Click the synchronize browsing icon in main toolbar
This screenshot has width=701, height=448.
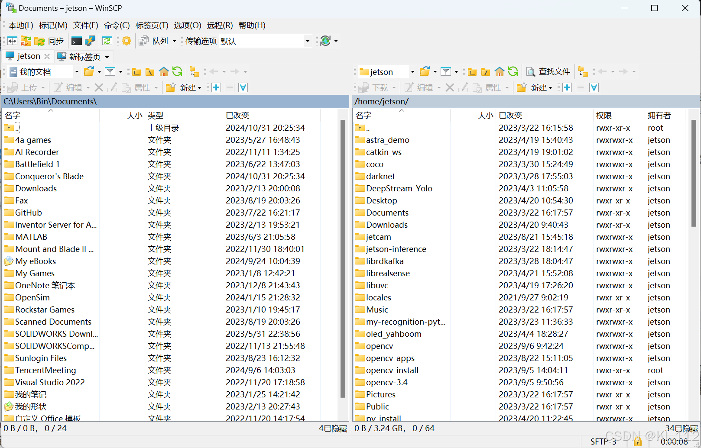coord(26,41)
